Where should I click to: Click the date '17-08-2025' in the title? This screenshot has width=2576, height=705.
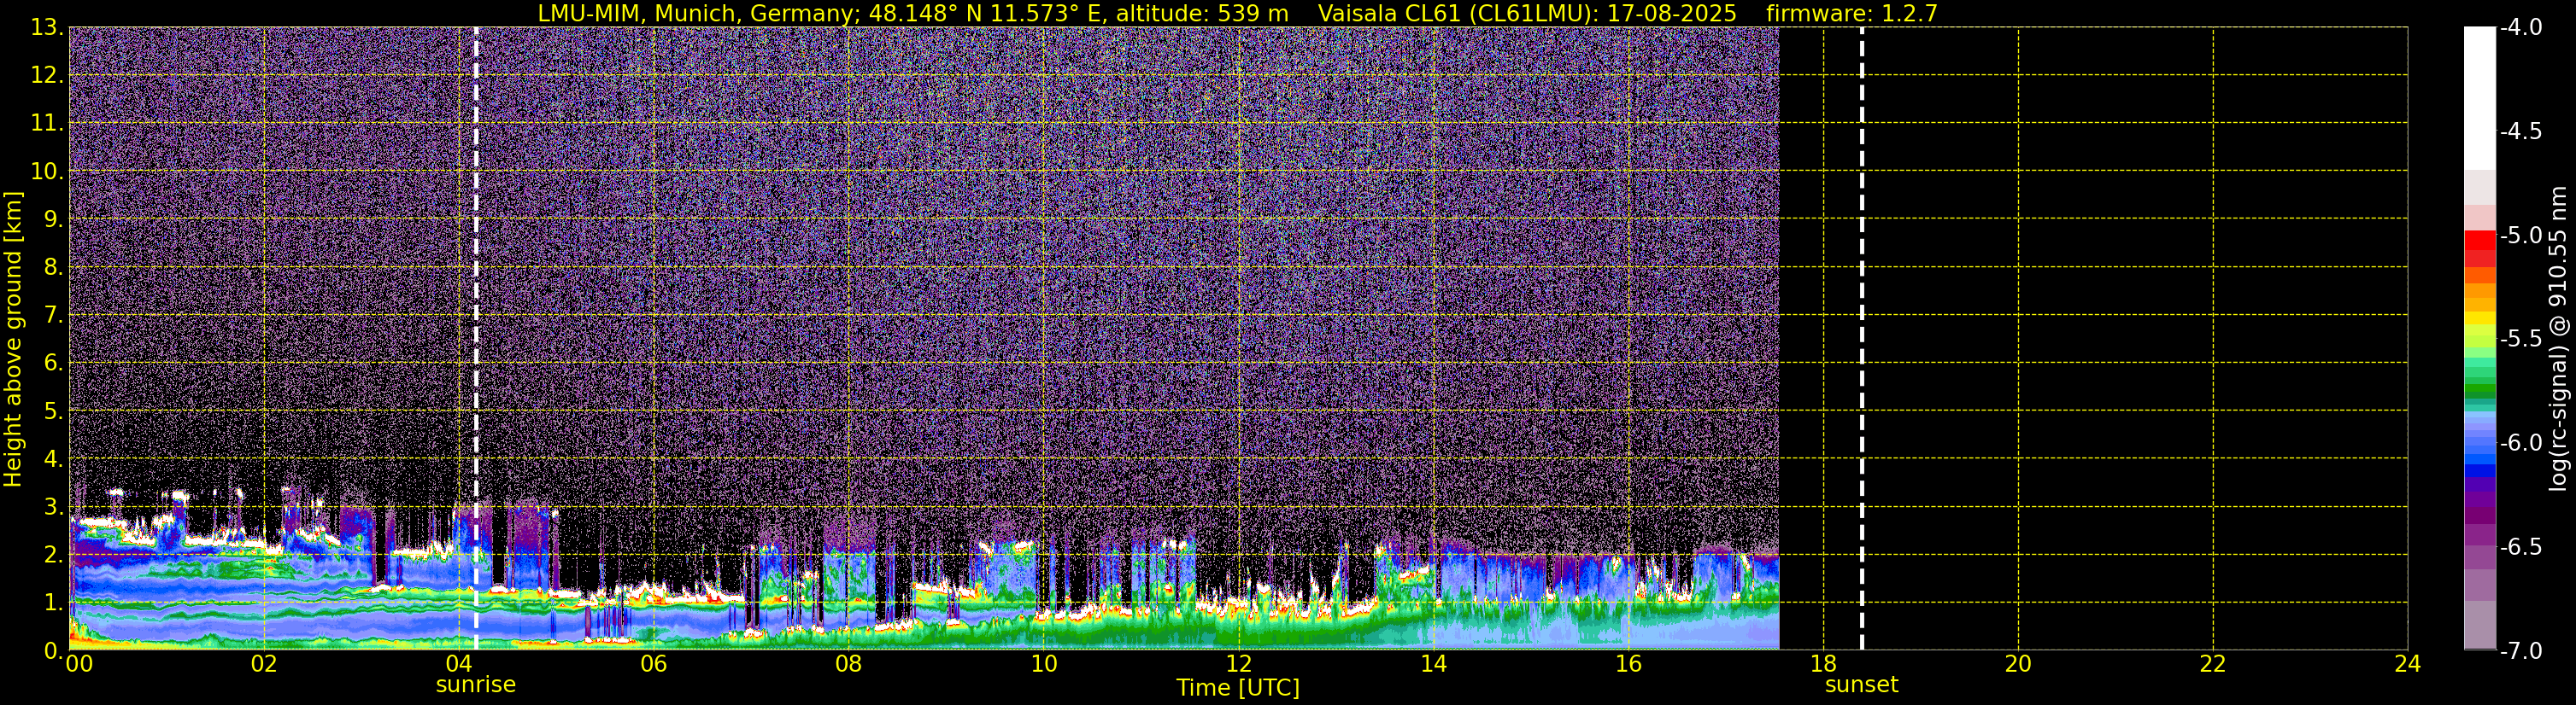[1672, 13]
